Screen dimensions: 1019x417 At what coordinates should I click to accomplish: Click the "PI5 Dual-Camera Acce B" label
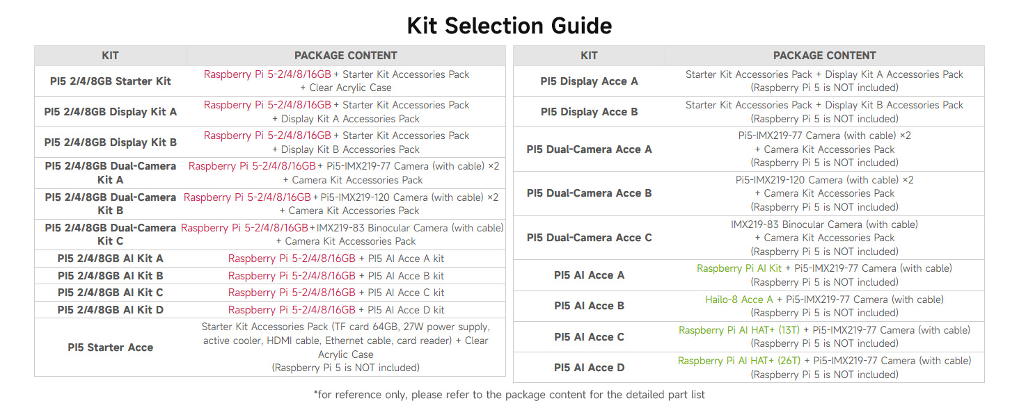(x=589, y=193)
